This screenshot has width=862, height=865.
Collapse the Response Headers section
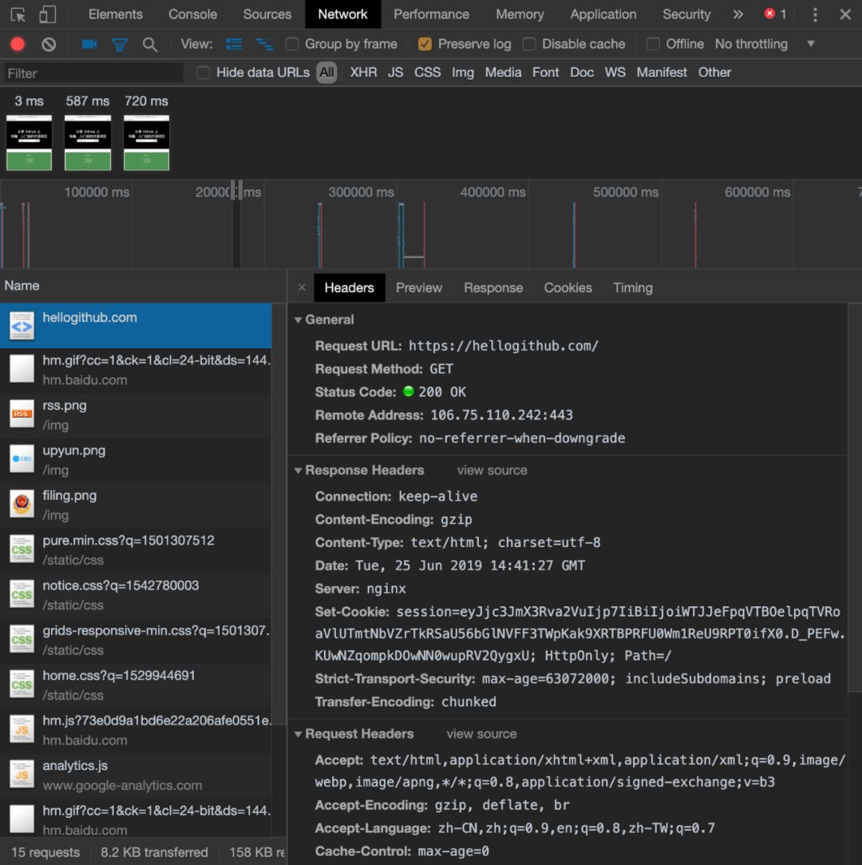click(299, 470)
